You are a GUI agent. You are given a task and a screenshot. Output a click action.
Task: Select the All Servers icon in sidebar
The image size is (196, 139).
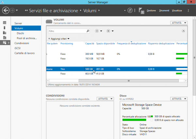pos(5,33)
